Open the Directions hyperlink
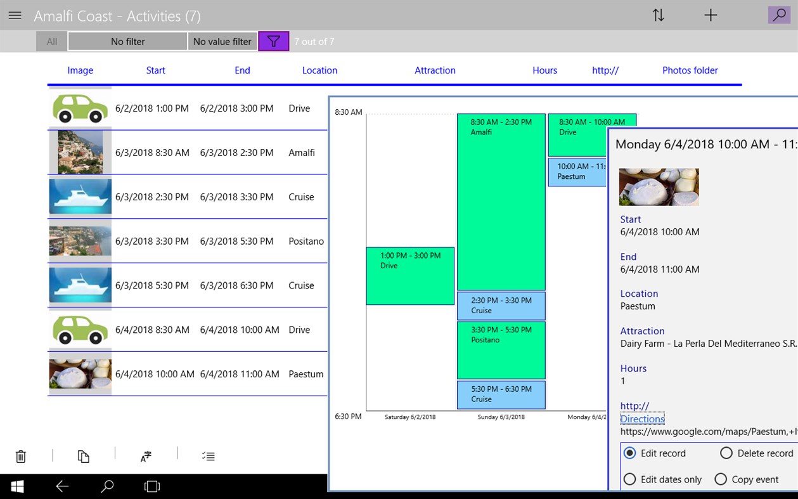This screenshot has width=798, height=499. tap(641, 418)
